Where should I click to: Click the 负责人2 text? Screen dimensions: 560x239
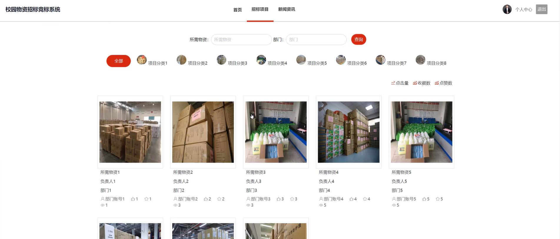coord(181,181)
